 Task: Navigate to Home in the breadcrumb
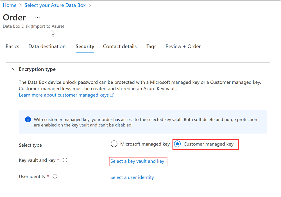point(10,5)
